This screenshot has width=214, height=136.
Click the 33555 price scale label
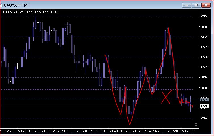coord(204,87)
